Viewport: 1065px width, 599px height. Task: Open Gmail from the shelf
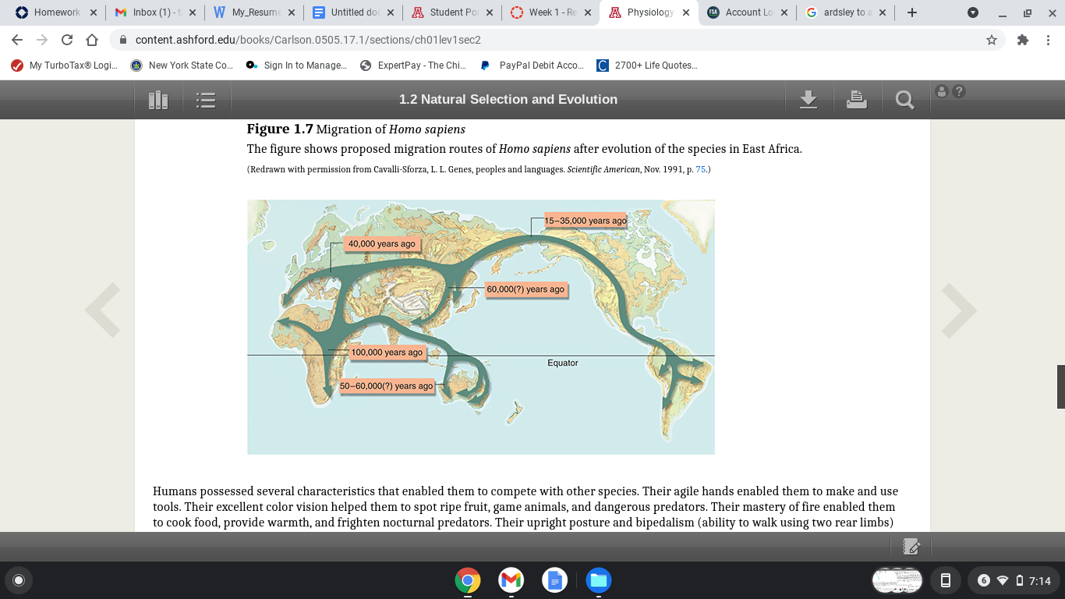tap(511, 580)
